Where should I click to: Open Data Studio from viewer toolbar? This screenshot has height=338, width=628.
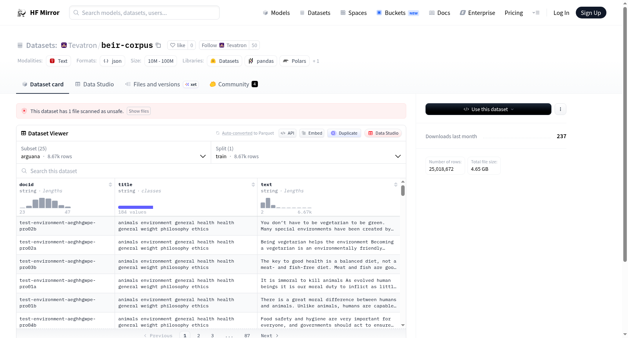383,133
